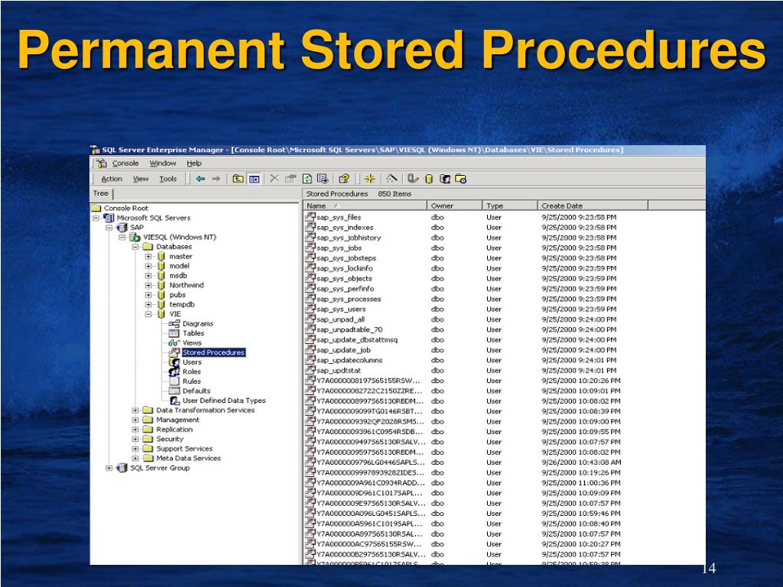Open the Help menu
783x587 pixels.
(x=194, y=164)
